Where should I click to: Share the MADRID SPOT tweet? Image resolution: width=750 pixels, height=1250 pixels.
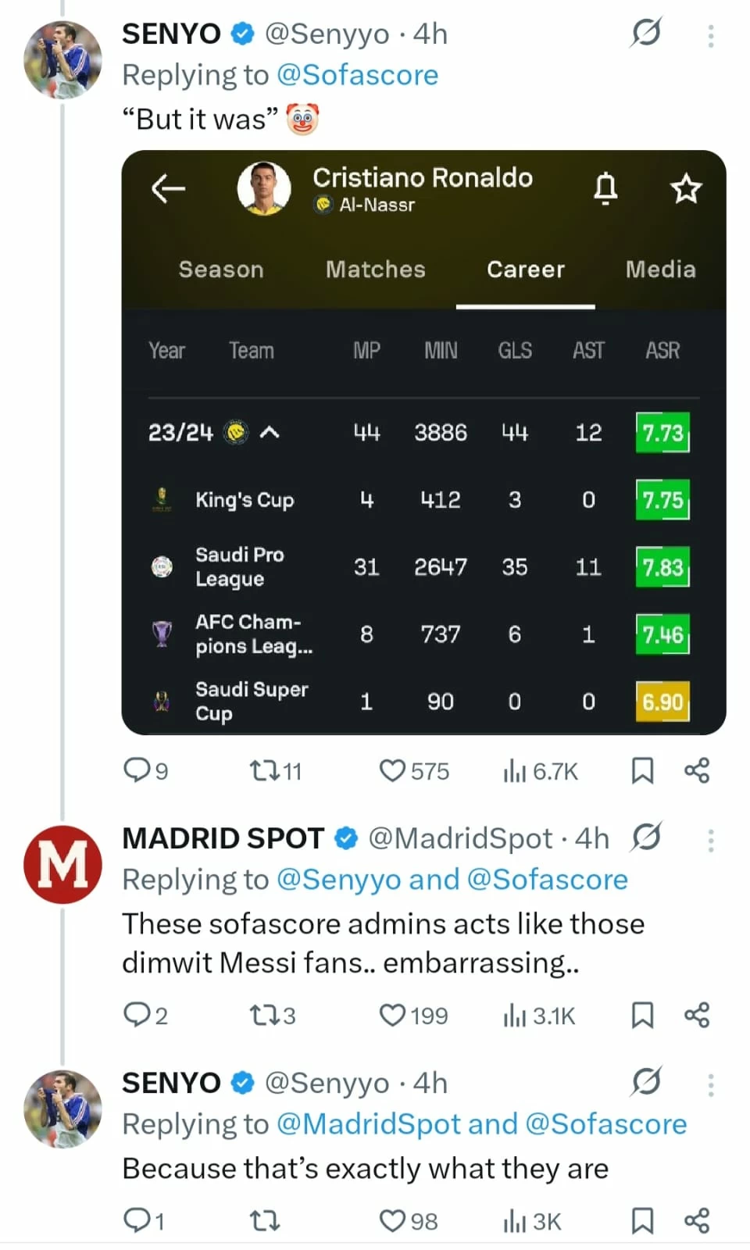(x=696, y=1015)
